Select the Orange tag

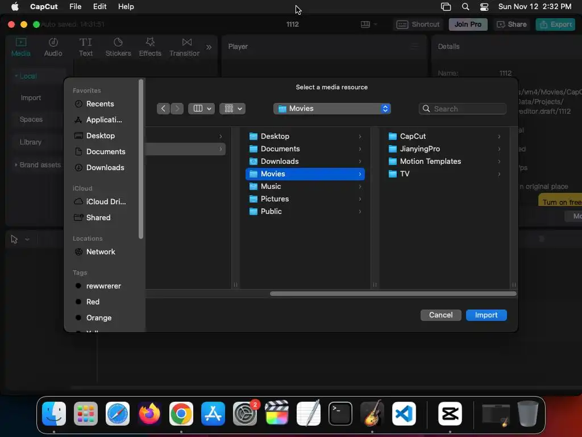93,318
